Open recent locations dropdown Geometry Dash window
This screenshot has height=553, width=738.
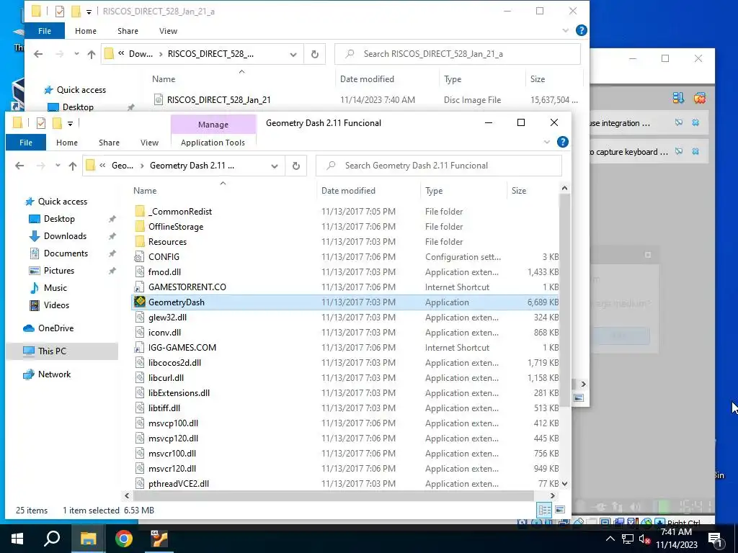pyautogui.click(x=58, y=166)
